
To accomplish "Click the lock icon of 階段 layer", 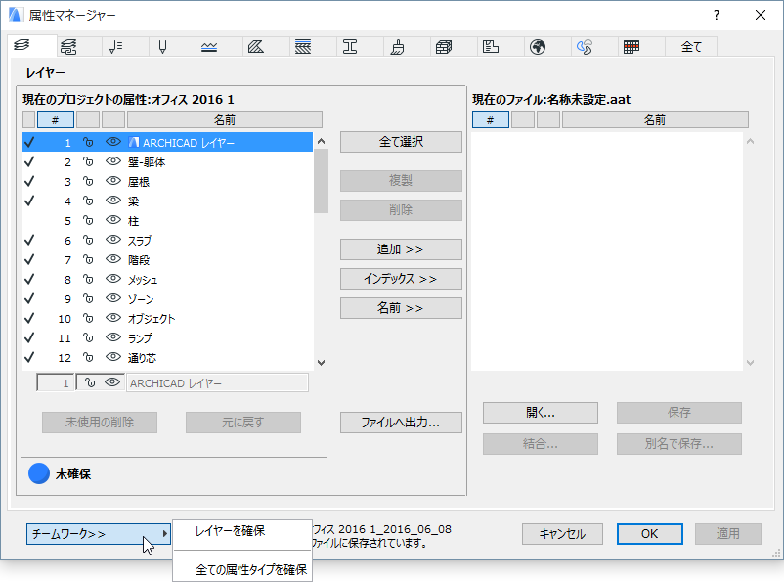I will click(x=89, y=259).
